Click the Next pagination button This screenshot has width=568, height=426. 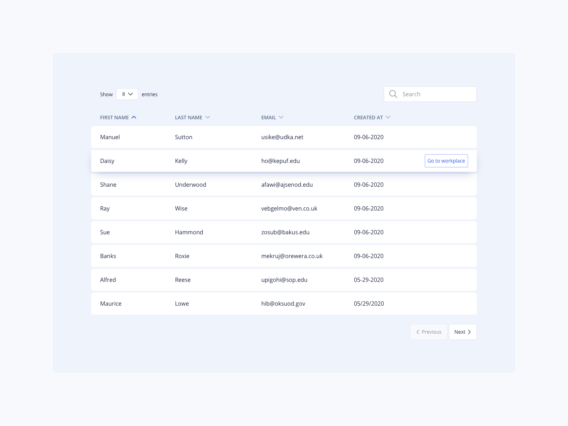[463, 332]
